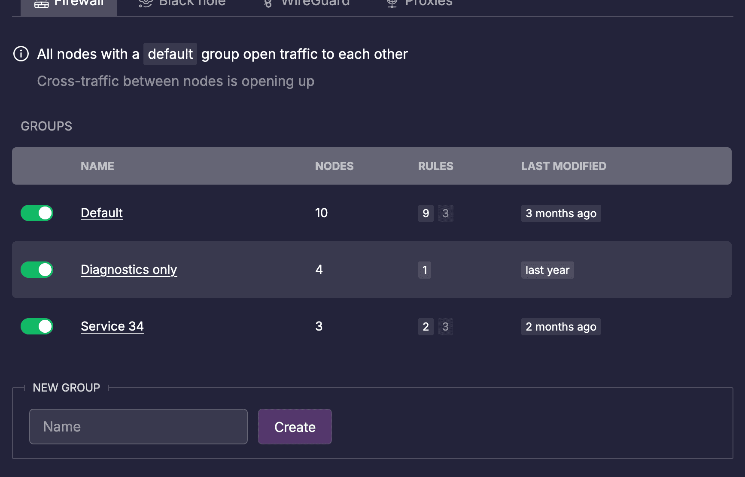
Task: Click the 2 rules badge for Service 34
Action: tap(426, 327)
